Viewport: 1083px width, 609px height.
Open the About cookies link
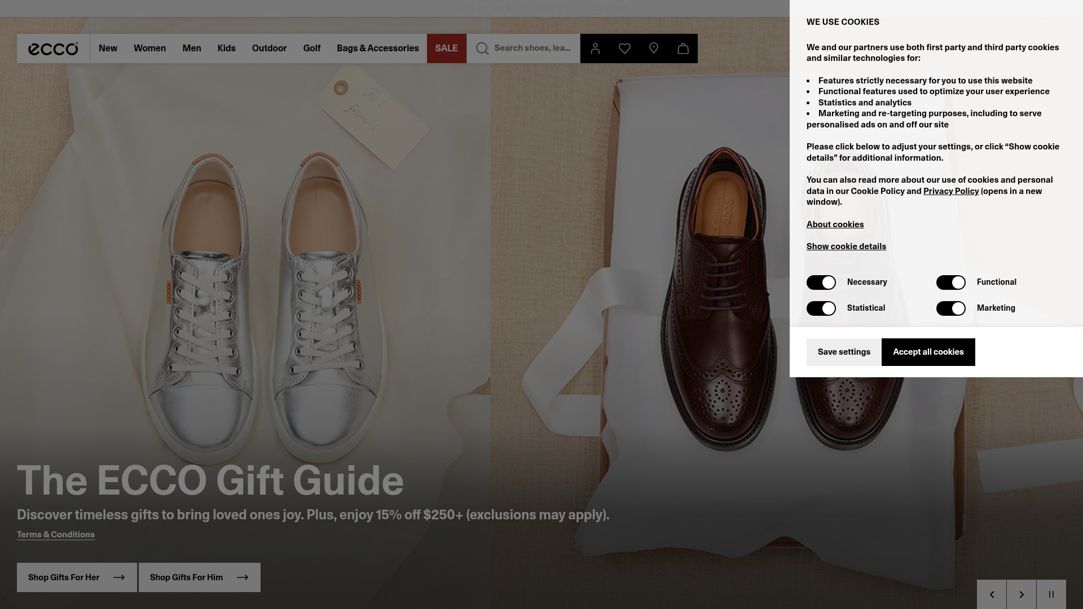click(835, 224)
